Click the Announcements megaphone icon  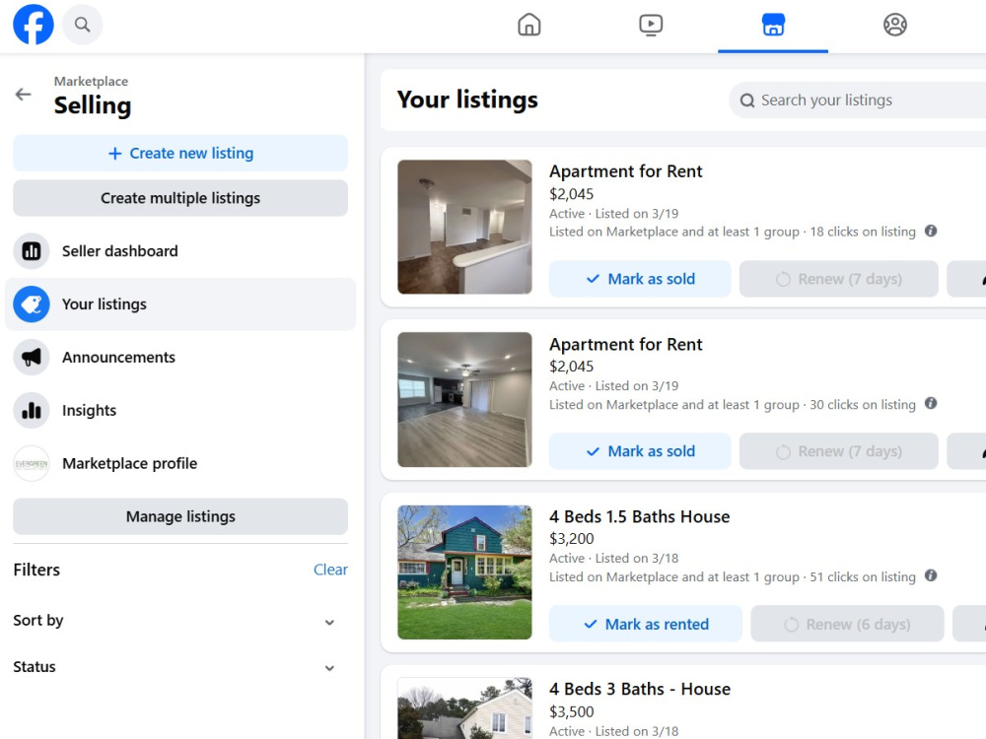click(32, 357)
